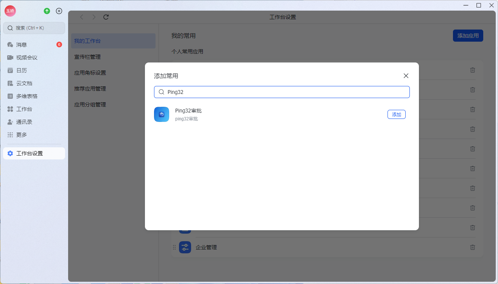Image resolution: width=498 pixels, height=284 pixels.
Task: Click the plus circle create icon
Action: tap(59, 11)
